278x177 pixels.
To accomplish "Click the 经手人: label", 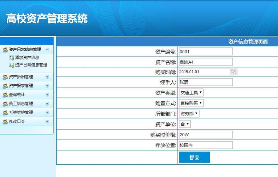I will (168, 82).
